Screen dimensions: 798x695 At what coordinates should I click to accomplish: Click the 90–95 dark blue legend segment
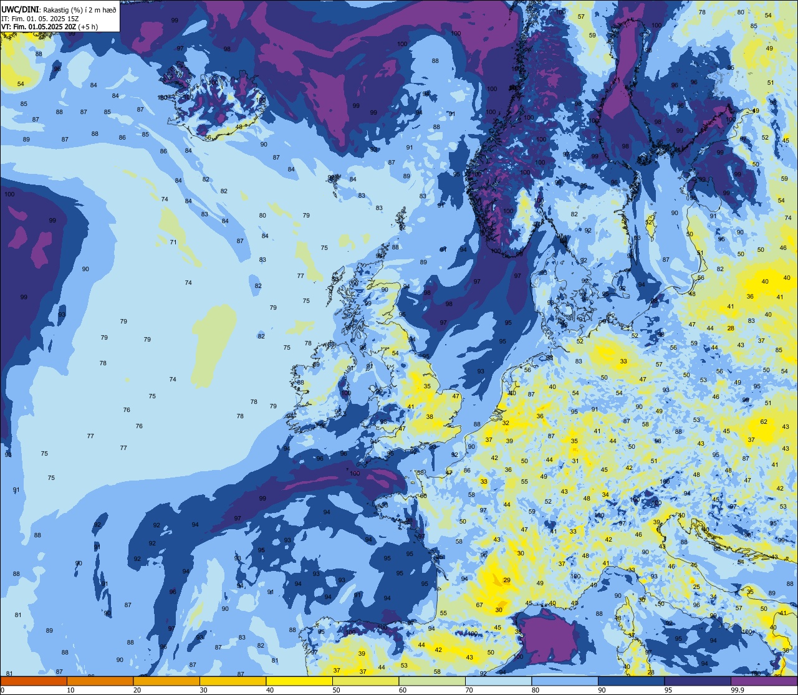pos(631,681)
